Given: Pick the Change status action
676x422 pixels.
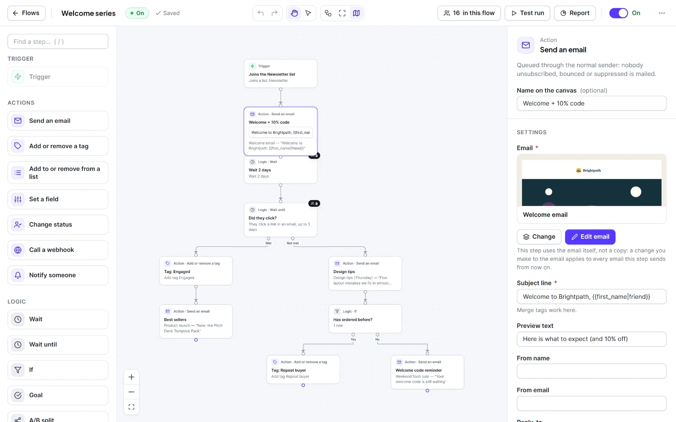Looking at the screenshot, I should pyautogui.click(x=58, y=225).
